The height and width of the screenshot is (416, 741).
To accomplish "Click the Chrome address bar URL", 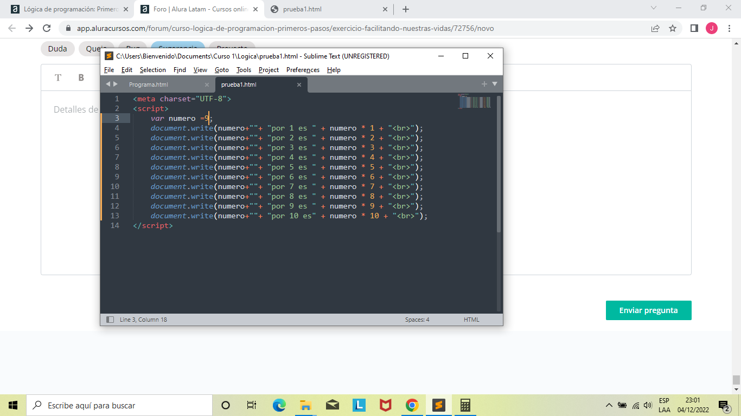I will [285, 28].
